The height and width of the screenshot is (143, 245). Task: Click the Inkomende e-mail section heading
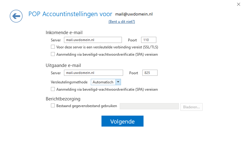[64, 33]
